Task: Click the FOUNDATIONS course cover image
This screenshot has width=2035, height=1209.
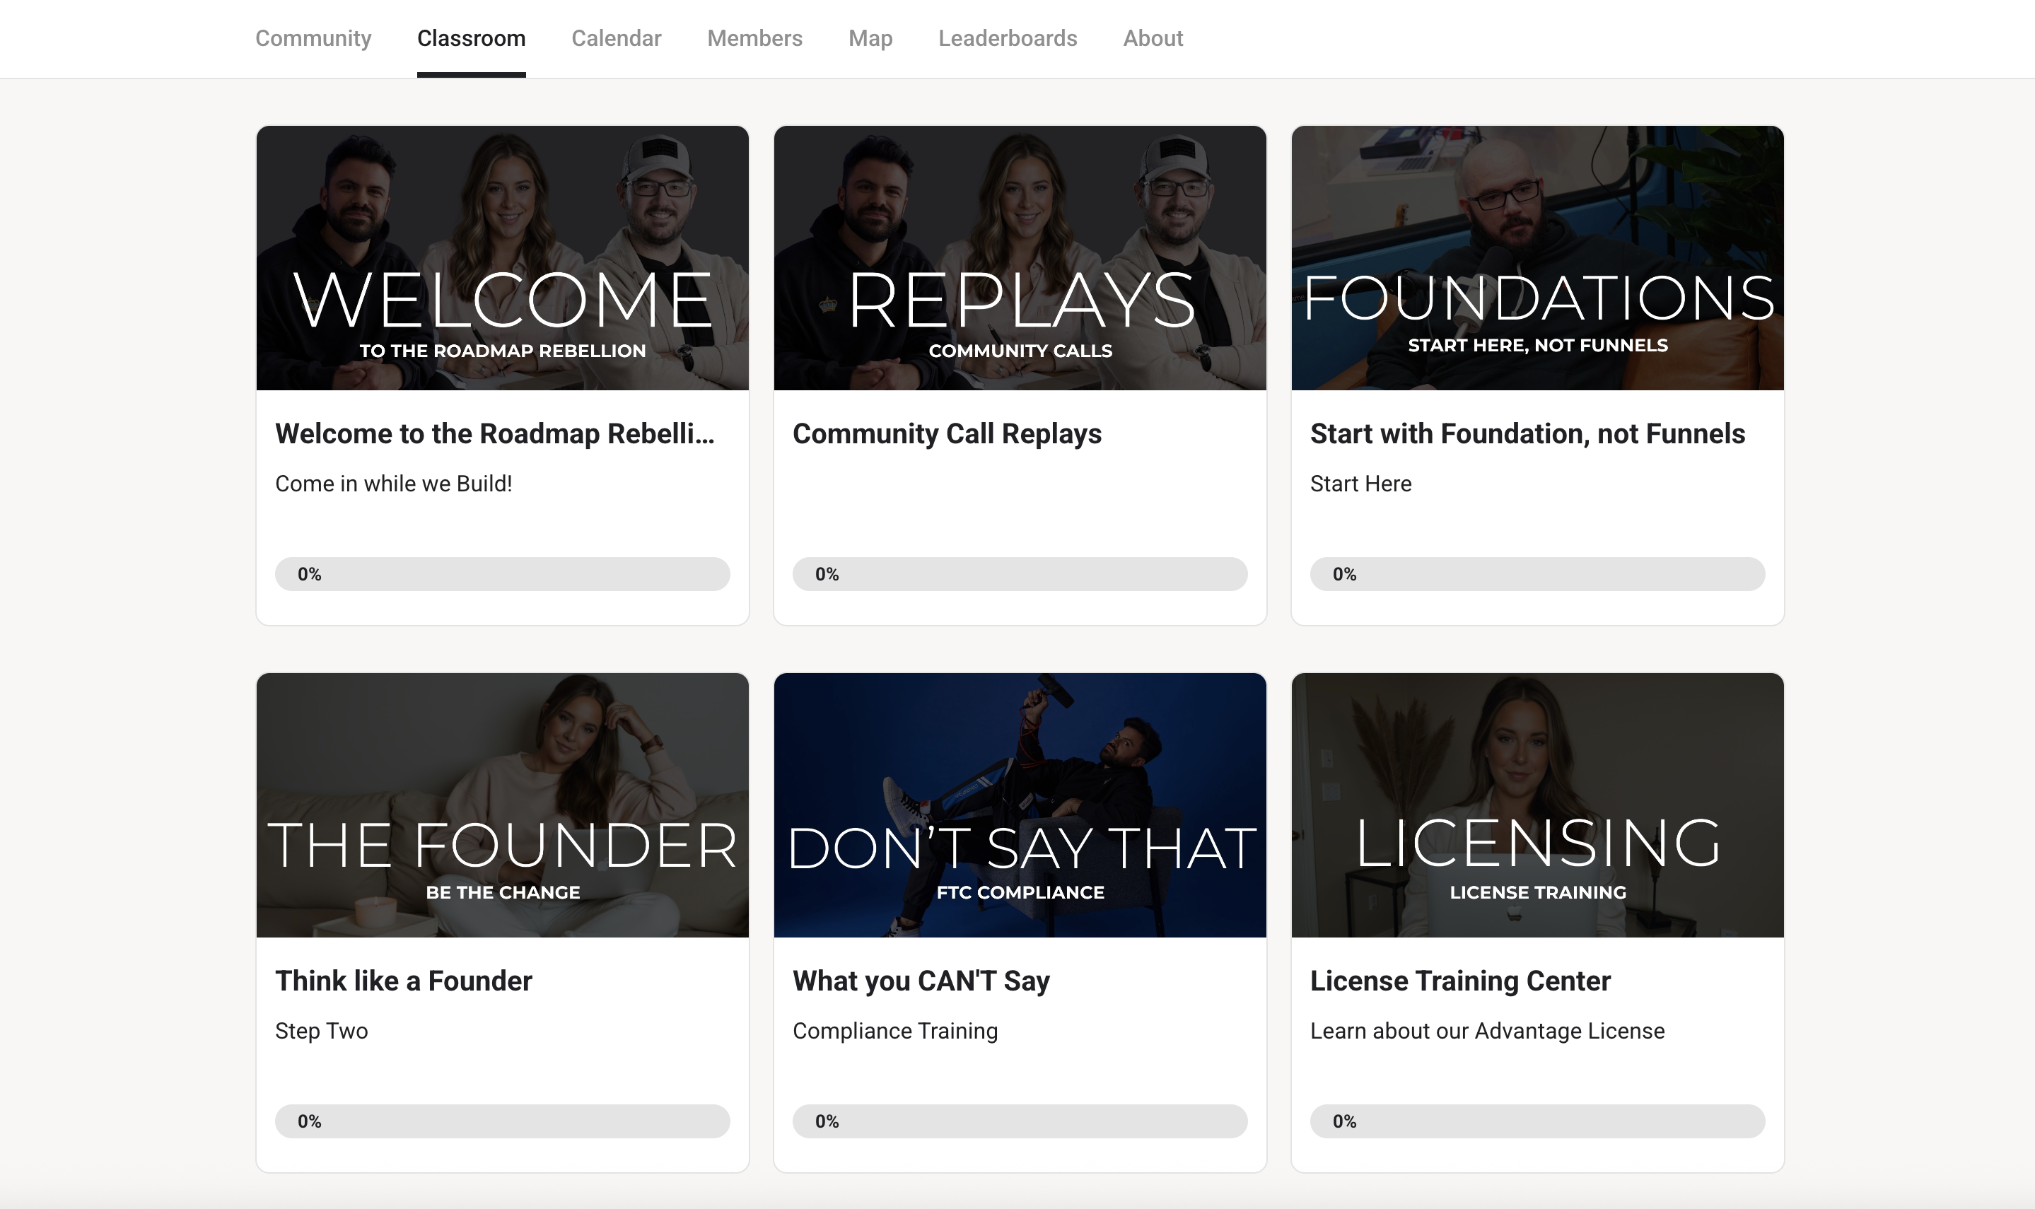Action: (x=1537, y=257)
